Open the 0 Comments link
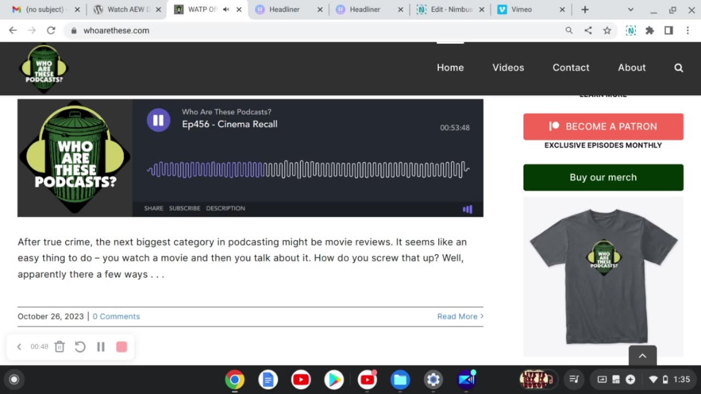Screen dimensions: 701x394 [x=116, y=316]
